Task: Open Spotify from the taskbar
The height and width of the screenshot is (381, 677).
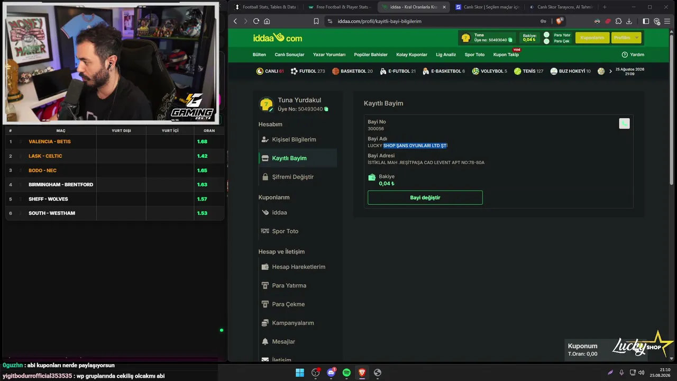Action: [346, 373]
